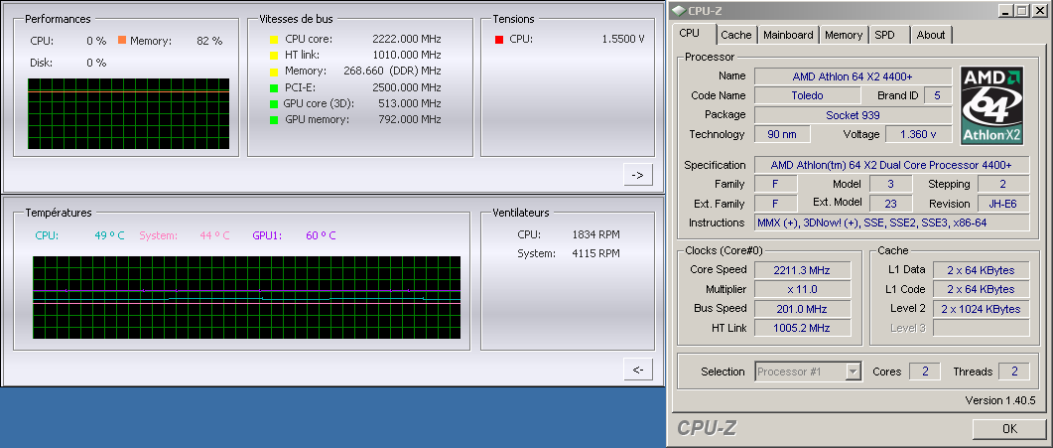
Task: Click the CPU fan '1834 RPM' value
Action: point(595,235)
